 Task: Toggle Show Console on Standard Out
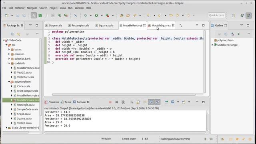coord(151,102)
